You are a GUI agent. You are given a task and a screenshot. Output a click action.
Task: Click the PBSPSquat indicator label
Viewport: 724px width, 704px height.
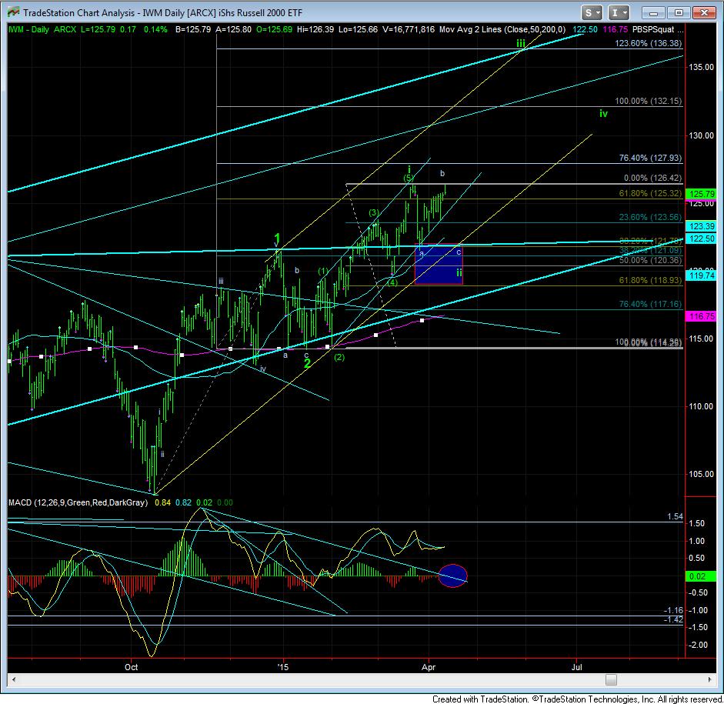(x=653, y=29)
